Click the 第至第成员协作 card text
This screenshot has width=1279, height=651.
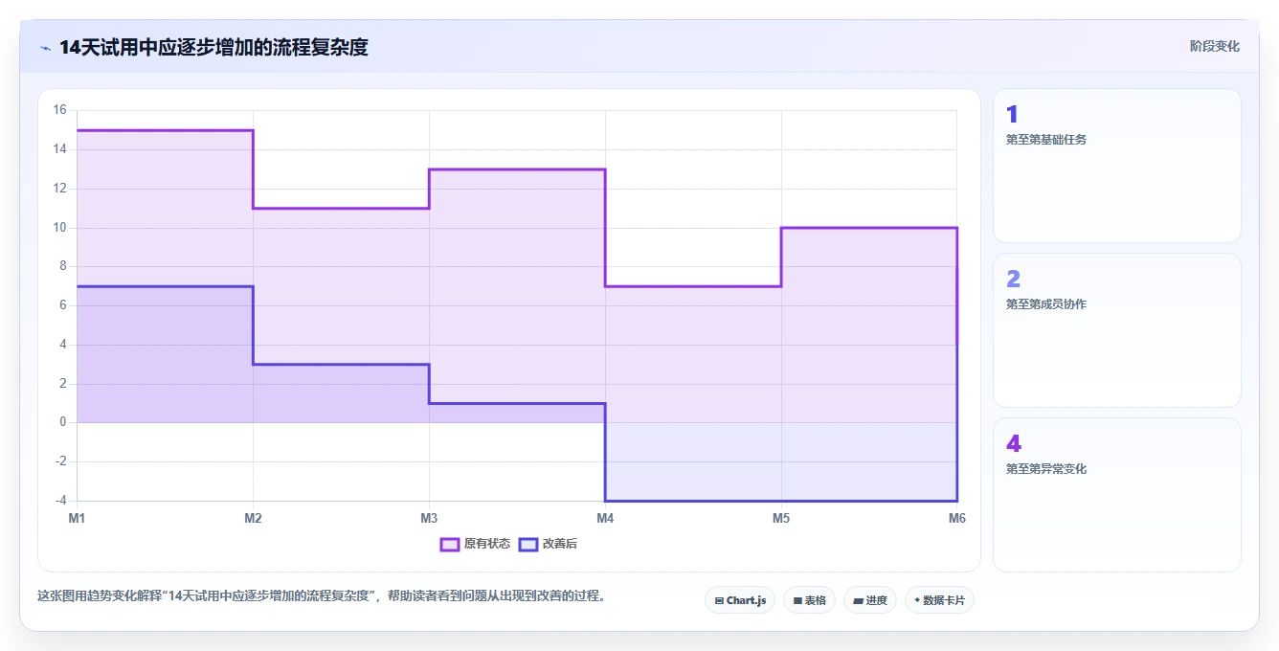point(1046,304)
